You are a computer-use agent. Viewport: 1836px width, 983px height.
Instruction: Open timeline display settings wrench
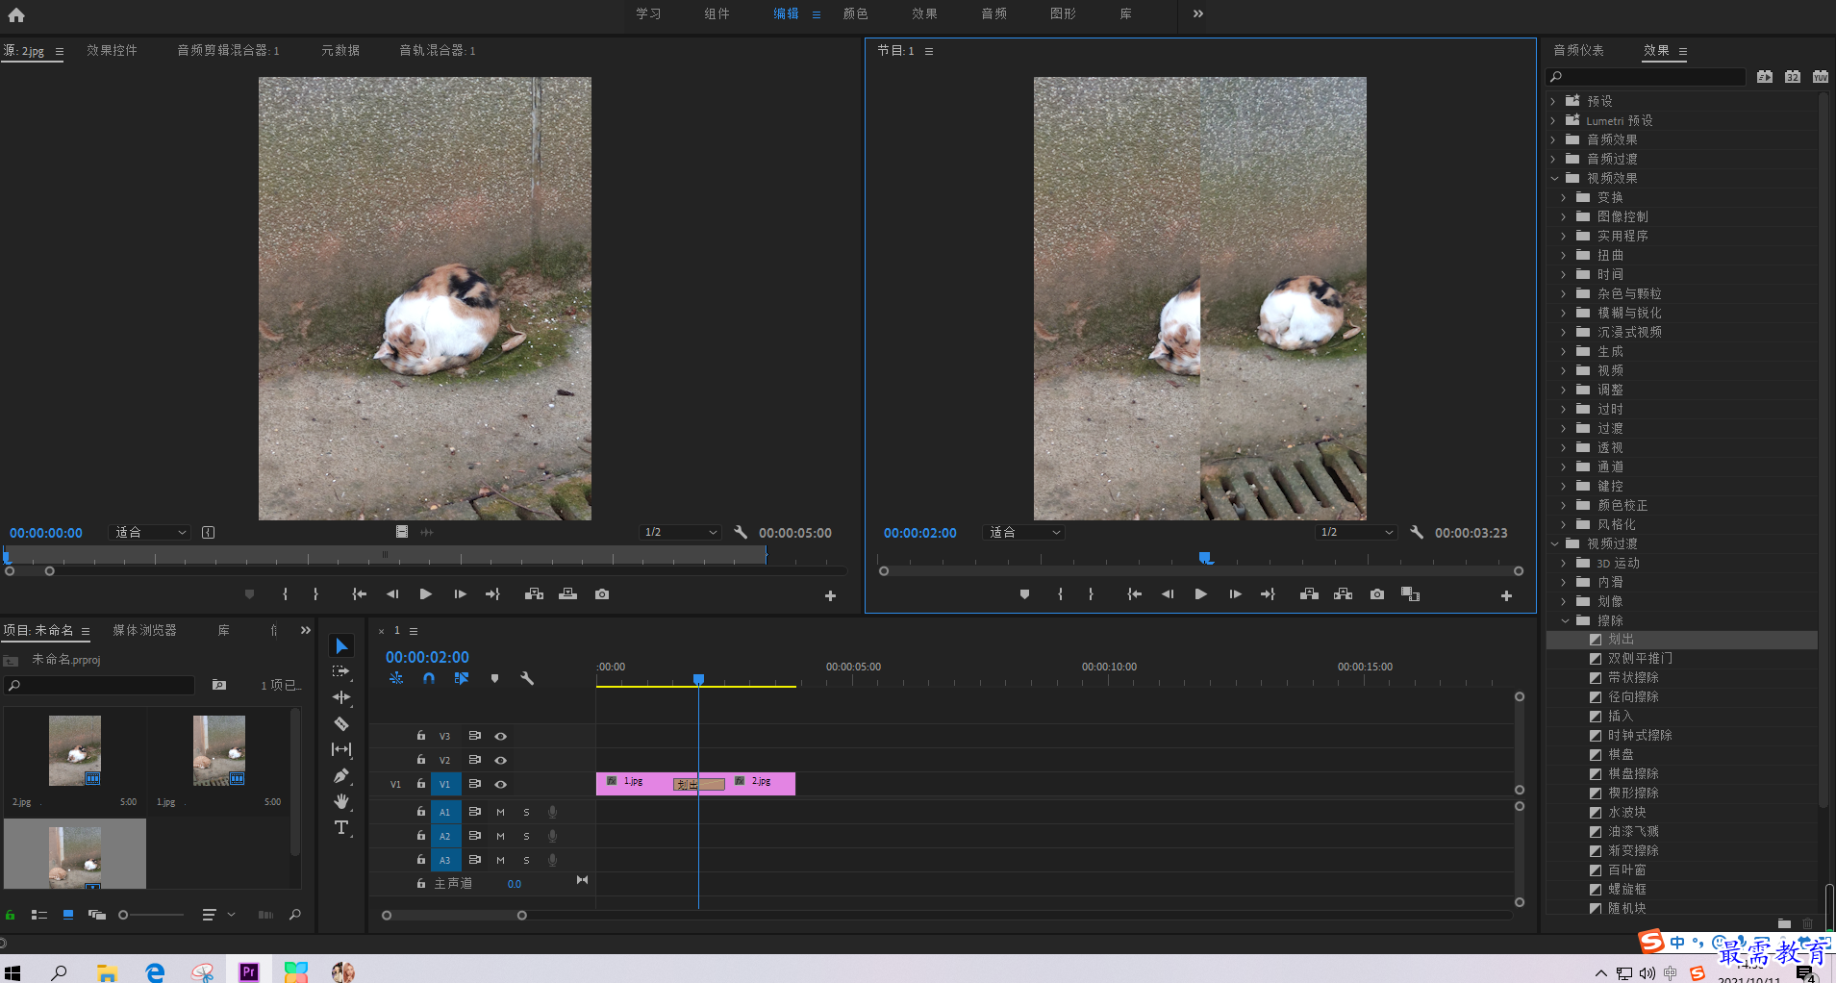(x=527, y=678)
